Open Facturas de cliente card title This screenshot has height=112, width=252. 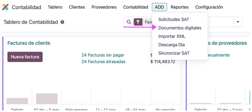[29, 43]
